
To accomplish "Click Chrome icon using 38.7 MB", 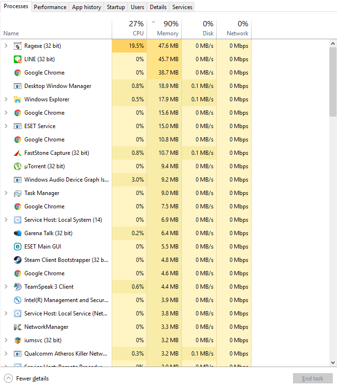I will click(17, 73).
